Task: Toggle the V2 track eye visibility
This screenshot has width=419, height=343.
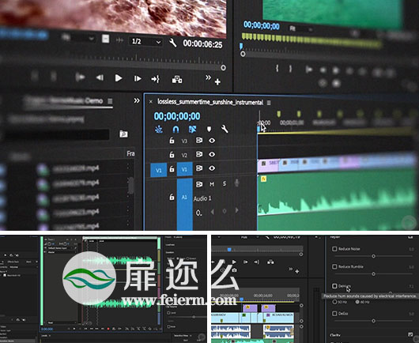Action: [212, 154]
